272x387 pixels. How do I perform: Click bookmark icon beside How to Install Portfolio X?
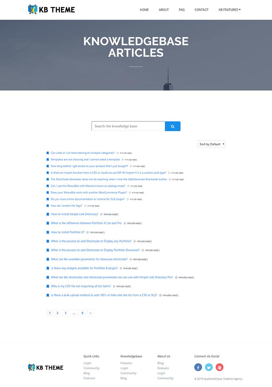(x=48, y=232)
